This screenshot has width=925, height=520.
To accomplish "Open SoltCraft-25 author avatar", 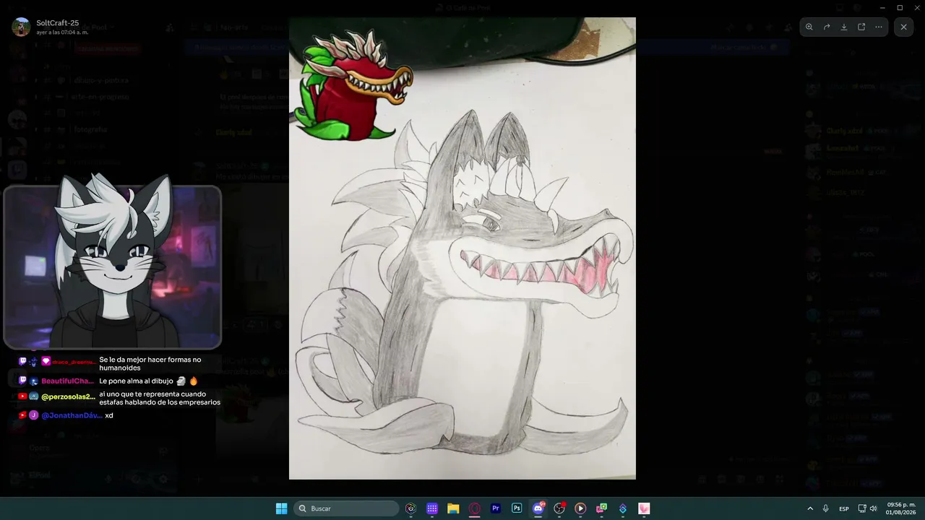I will [x=21, y=27].
